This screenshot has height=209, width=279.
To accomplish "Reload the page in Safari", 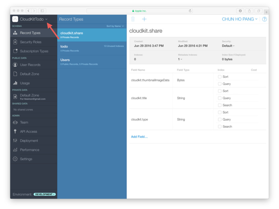I will (x=190, y=11).
